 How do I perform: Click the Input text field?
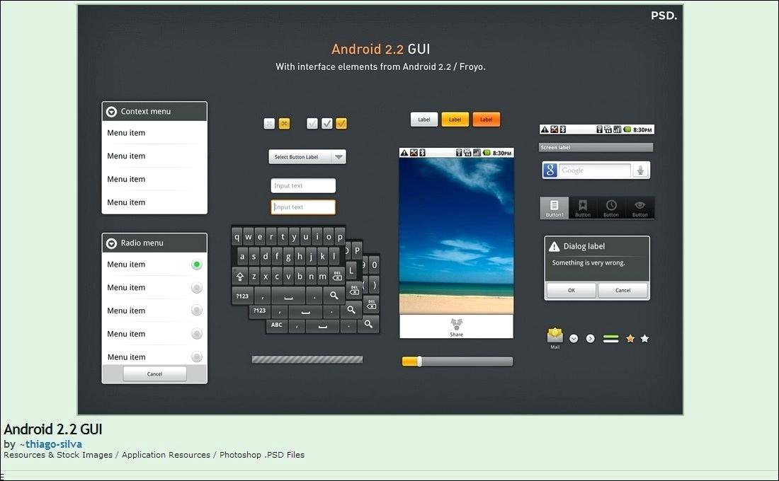302,185
